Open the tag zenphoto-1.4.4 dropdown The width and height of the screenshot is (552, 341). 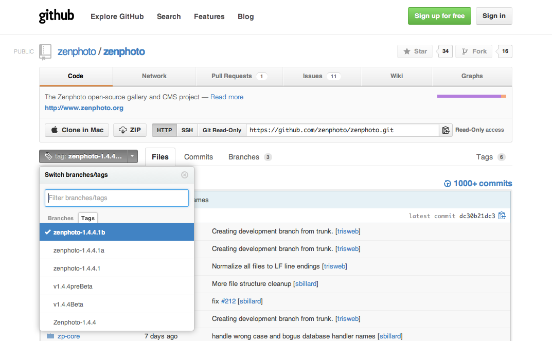pyautogui.click(x=88, y=156)
